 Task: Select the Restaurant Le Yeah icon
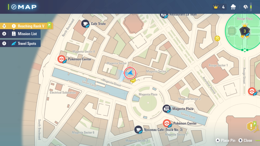(164, 15)
